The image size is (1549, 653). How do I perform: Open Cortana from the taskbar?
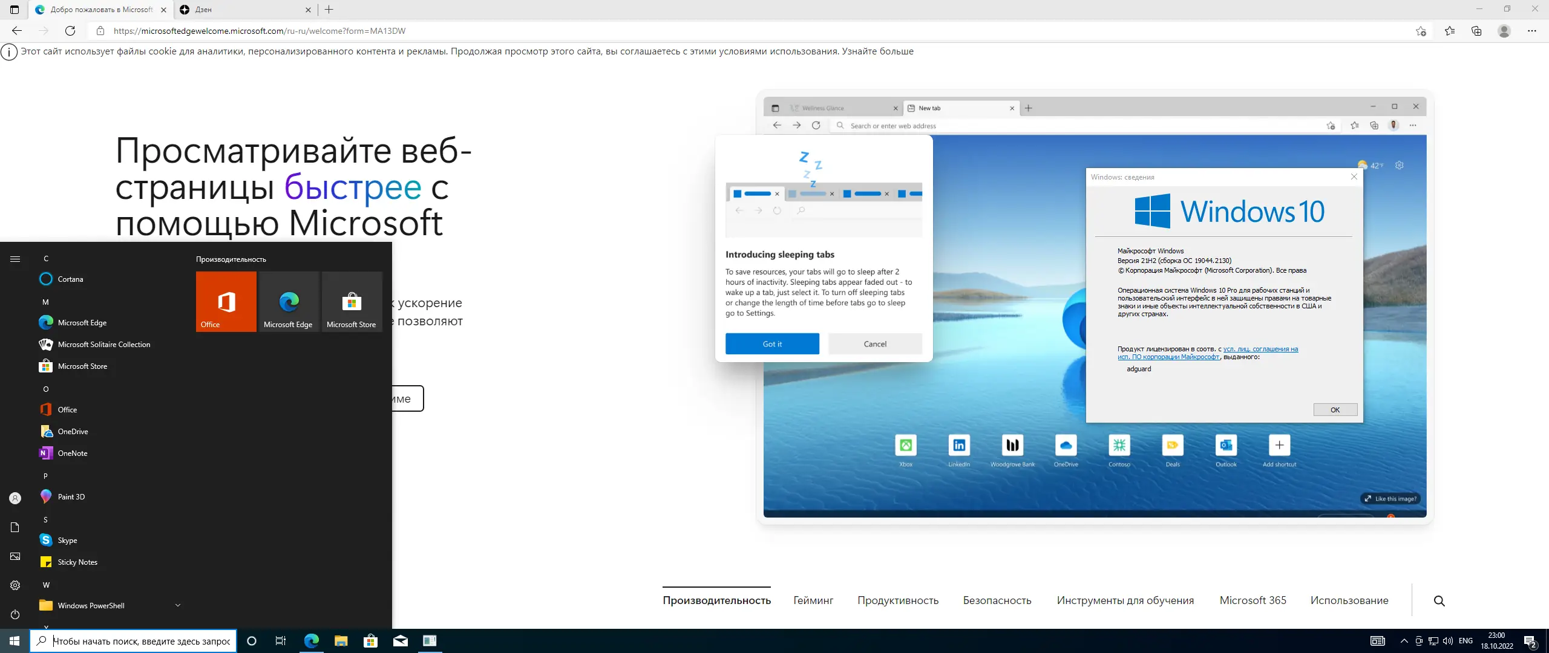pyautogui.click(x=252, y=641)
